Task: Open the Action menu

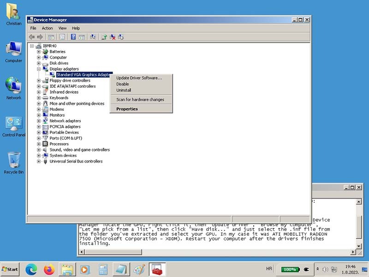Action: coord(47,28)
